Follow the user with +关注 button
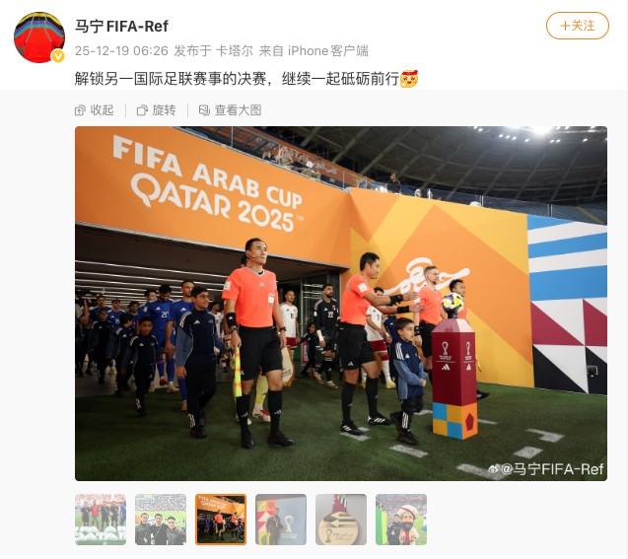 click(x=578, y=26)
